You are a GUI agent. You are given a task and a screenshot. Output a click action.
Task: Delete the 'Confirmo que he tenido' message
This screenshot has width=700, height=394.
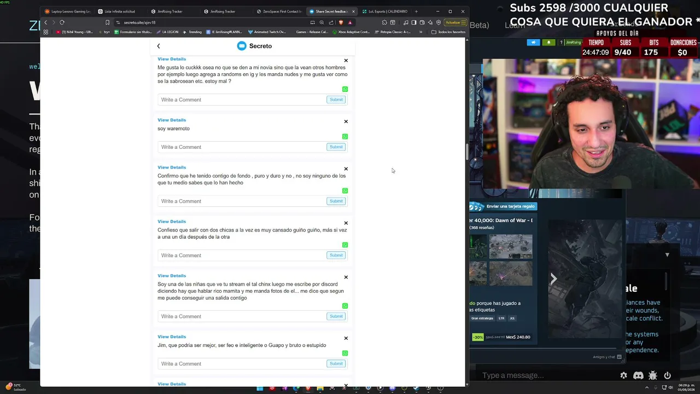(346, 169)
